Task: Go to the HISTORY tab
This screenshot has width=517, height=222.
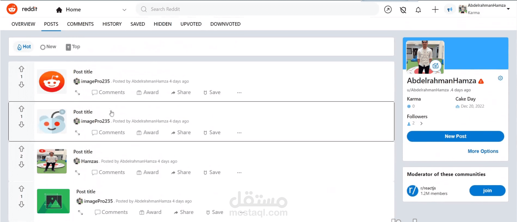Action: pos(112,24)
